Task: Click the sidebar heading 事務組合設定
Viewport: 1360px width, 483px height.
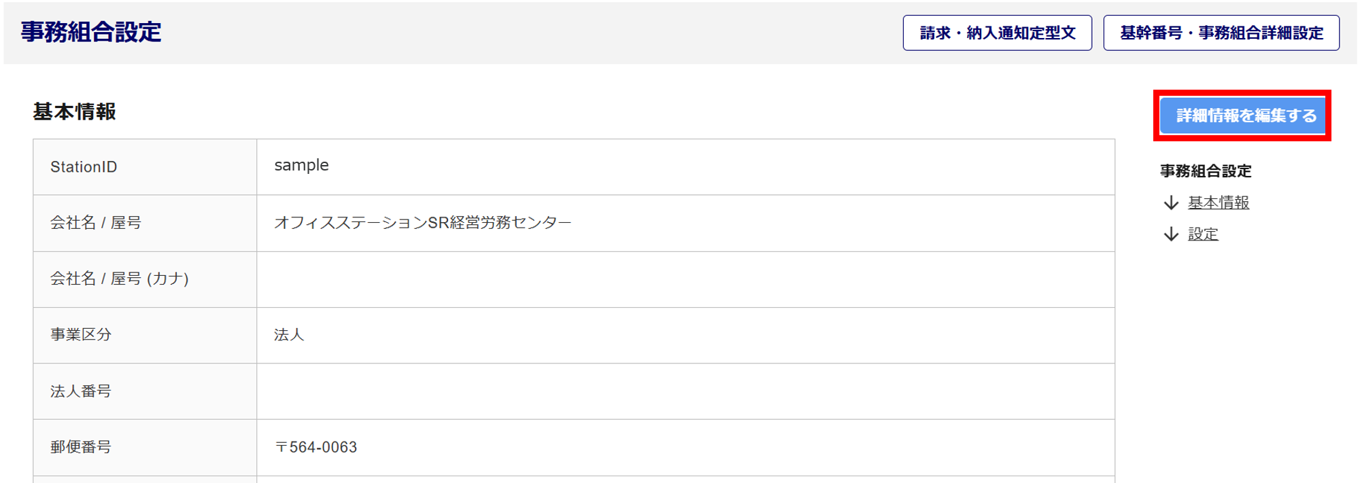Action: tap(1206, 171)
